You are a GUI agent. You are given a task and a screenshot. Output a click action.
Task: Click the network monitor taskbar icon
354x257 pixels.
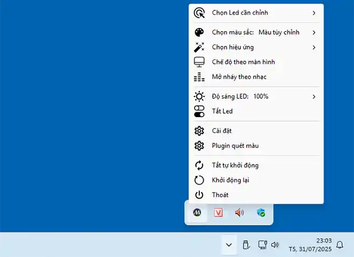[263, 245]
